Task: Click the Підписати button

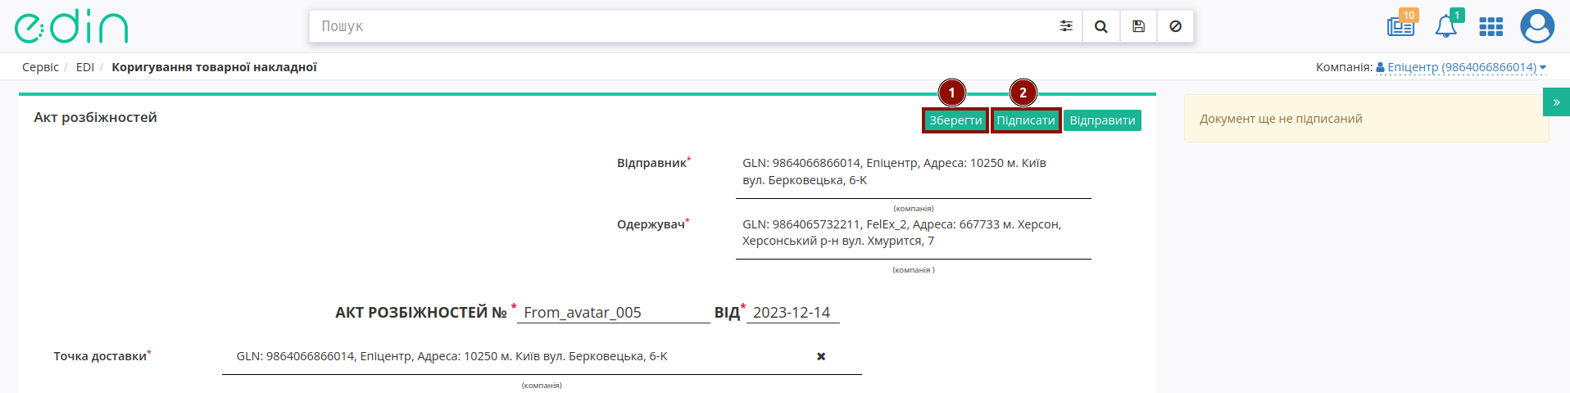Action: click(x=1026, y=120)
